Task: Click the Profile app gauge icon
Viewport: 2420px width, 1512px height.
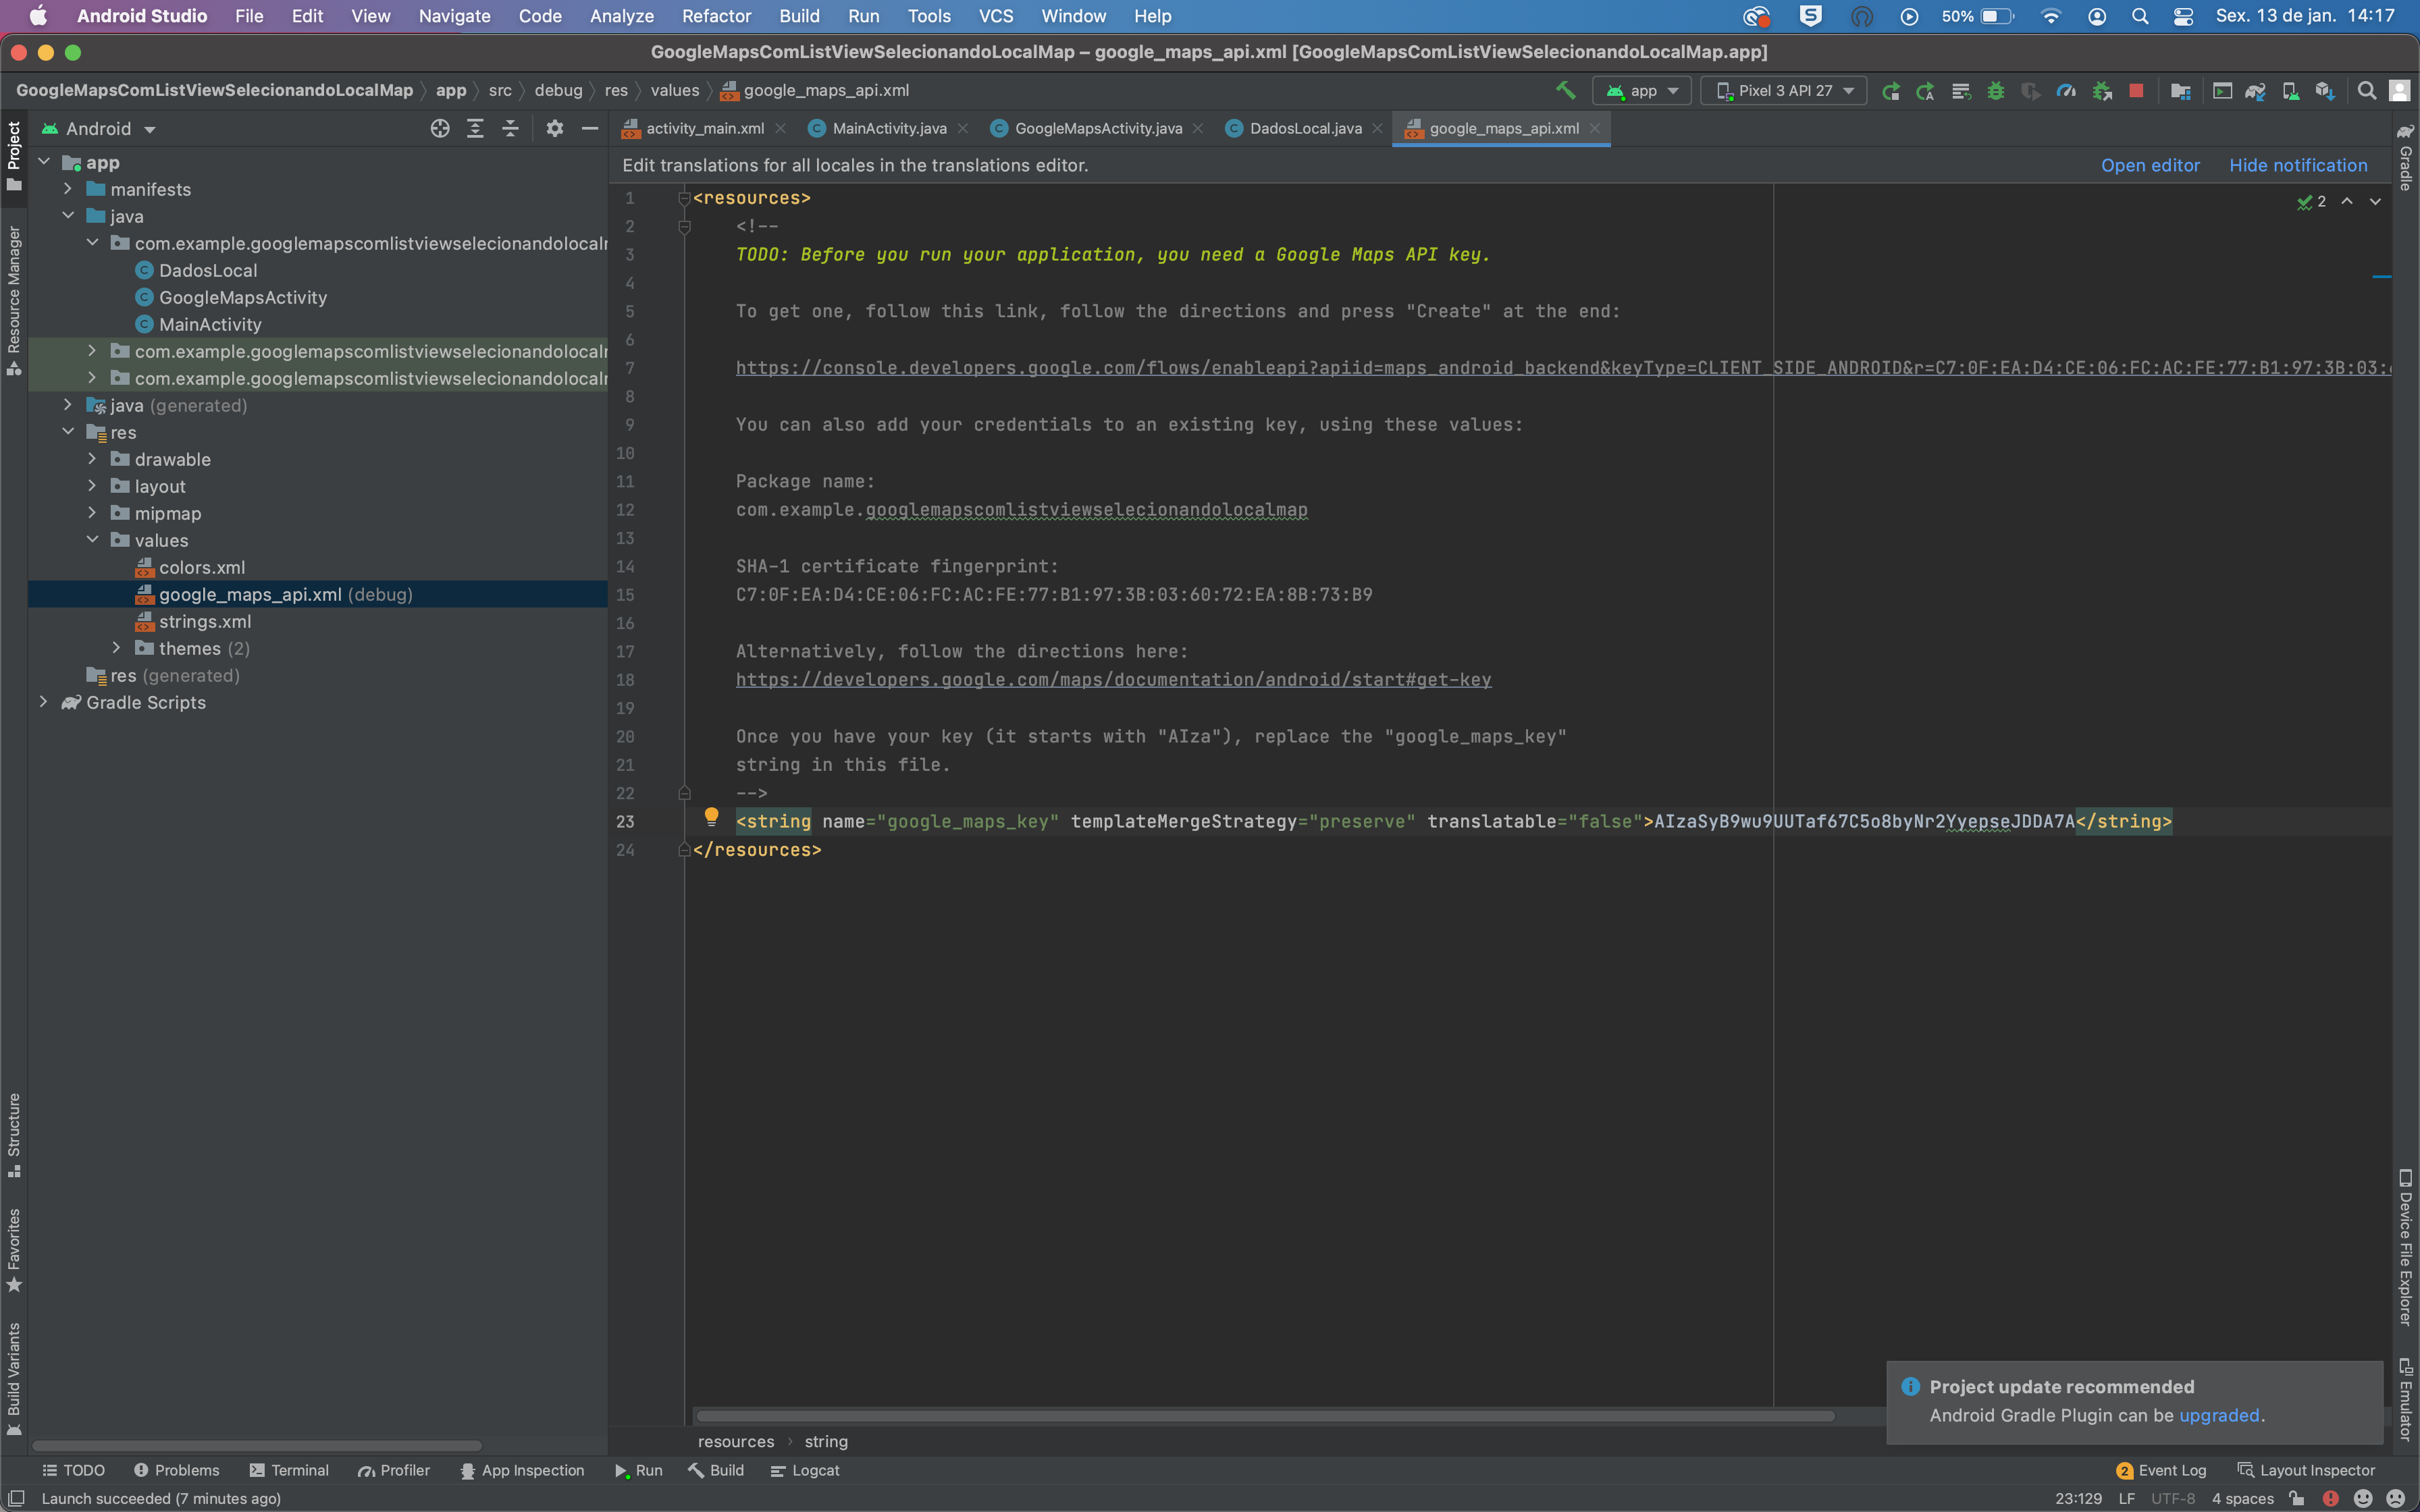Action: 2066,91
